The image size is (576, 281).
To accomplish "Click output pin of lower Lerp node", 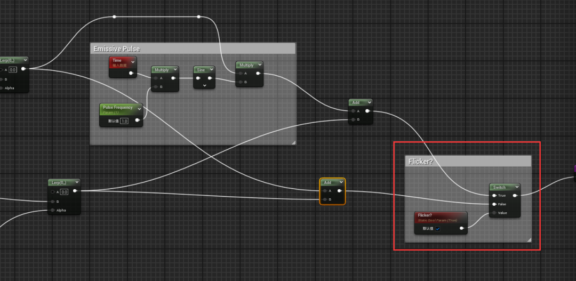I will pos(75,191).
